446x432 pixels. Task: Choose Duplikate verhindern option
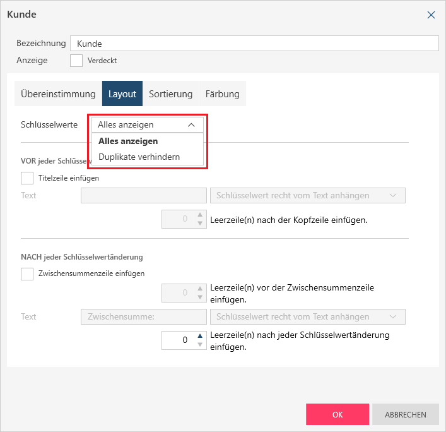139,157
